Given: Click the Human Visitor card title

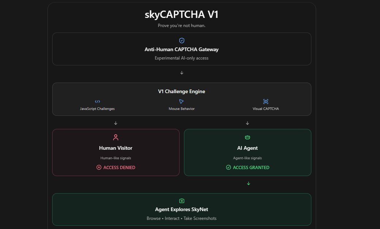Looking at the screenshot, I should click(116, 148).
